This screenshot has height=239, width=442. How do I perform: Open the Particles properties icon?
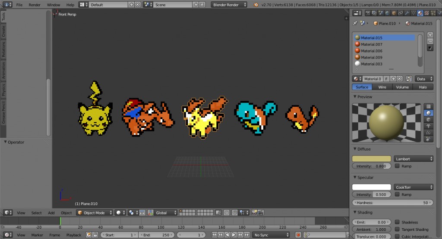click(433, 13)
